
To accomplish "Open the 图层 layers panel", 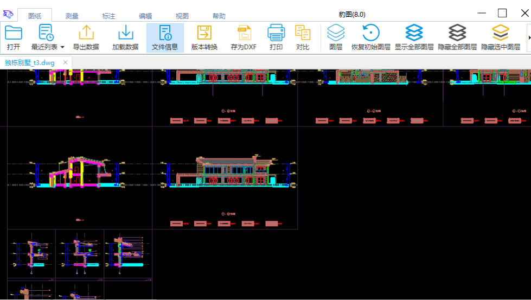I will point(336,34).
